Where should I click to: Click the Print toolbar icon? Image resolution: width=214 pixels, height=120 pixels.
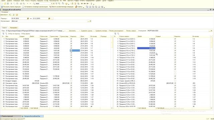21,4
